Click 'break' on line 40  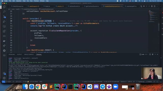(33, 45)
